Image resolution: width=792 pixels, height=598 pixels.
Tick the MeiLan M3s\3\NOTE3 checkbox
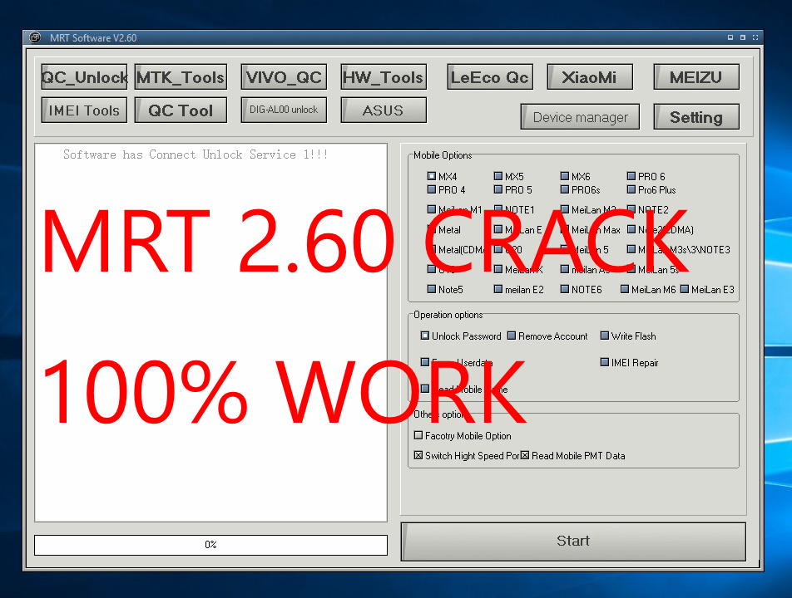[631, 249]
